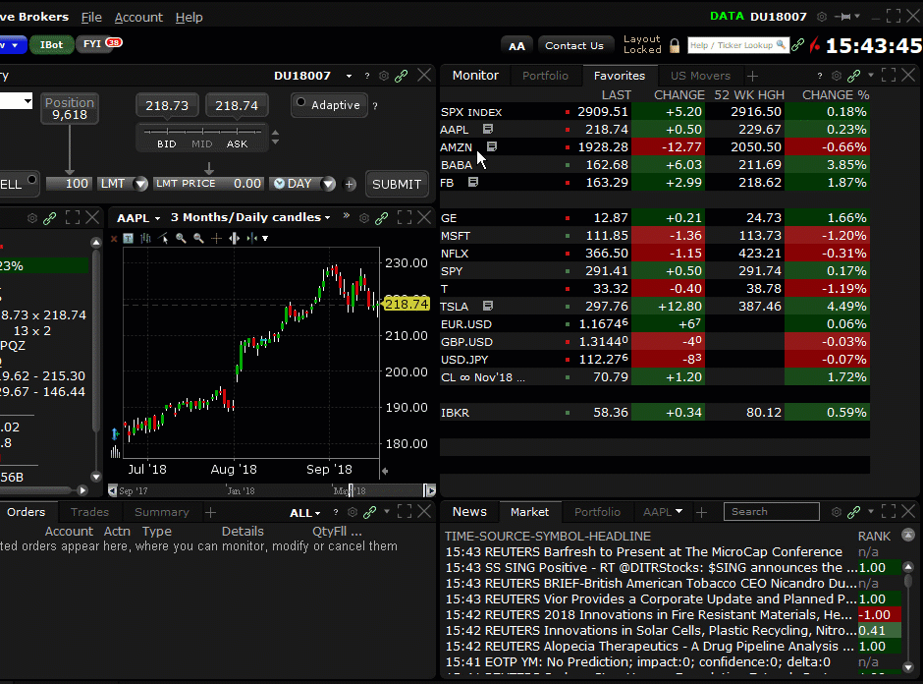Click the Contact Us button
Viewport: 923px width, 684px height.
574,45
